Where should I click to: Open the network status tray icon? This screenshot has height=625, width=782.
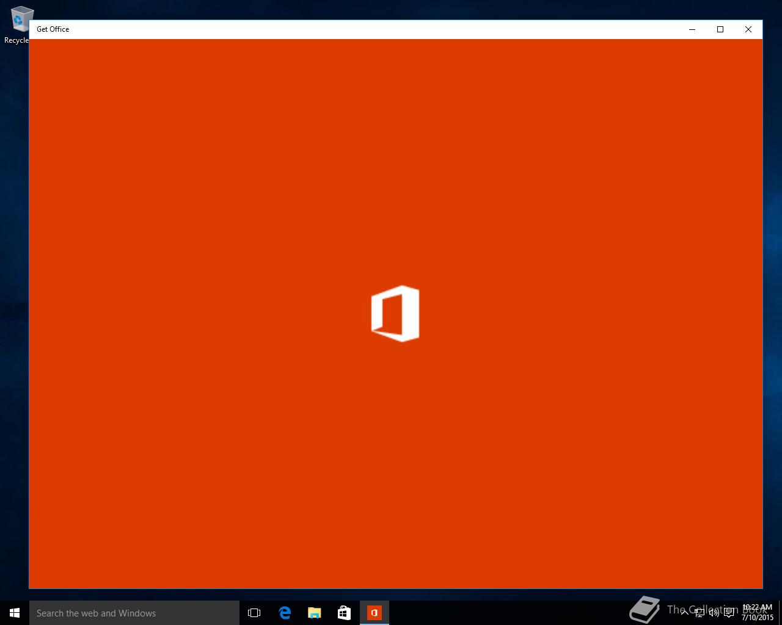[699, 613]
